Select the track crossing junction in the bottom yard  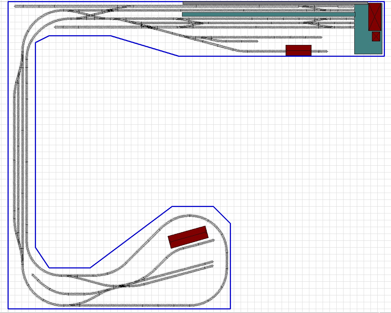tap(122, 286)
